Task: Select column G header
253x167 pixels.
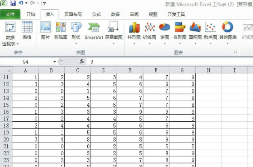Action: click(182, 70)
